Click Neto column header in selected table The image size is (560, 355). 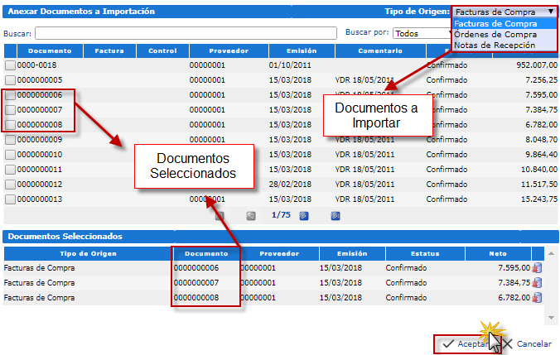click(x=498, y=254)
